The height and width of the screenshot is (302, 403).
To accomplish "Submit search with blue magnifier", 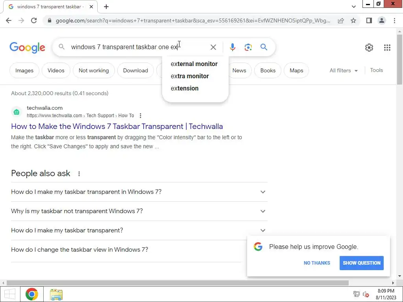I will coord(264,47).
